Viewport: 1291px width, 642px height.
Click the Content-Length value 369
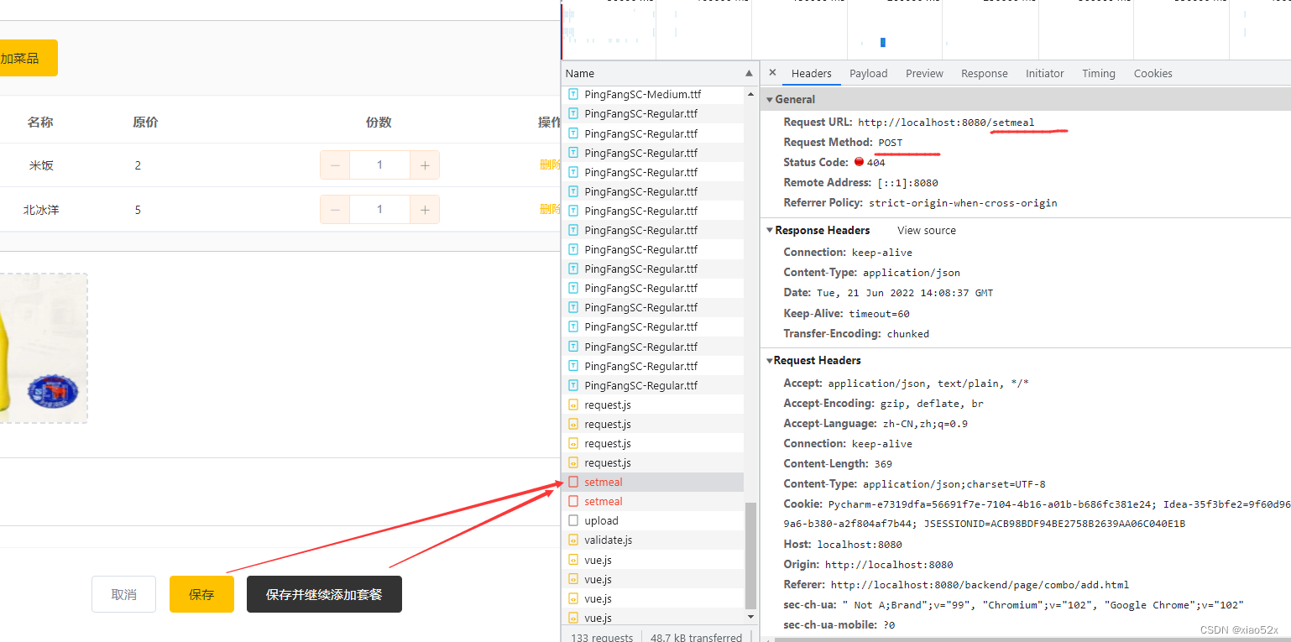[x=883, y=464]
